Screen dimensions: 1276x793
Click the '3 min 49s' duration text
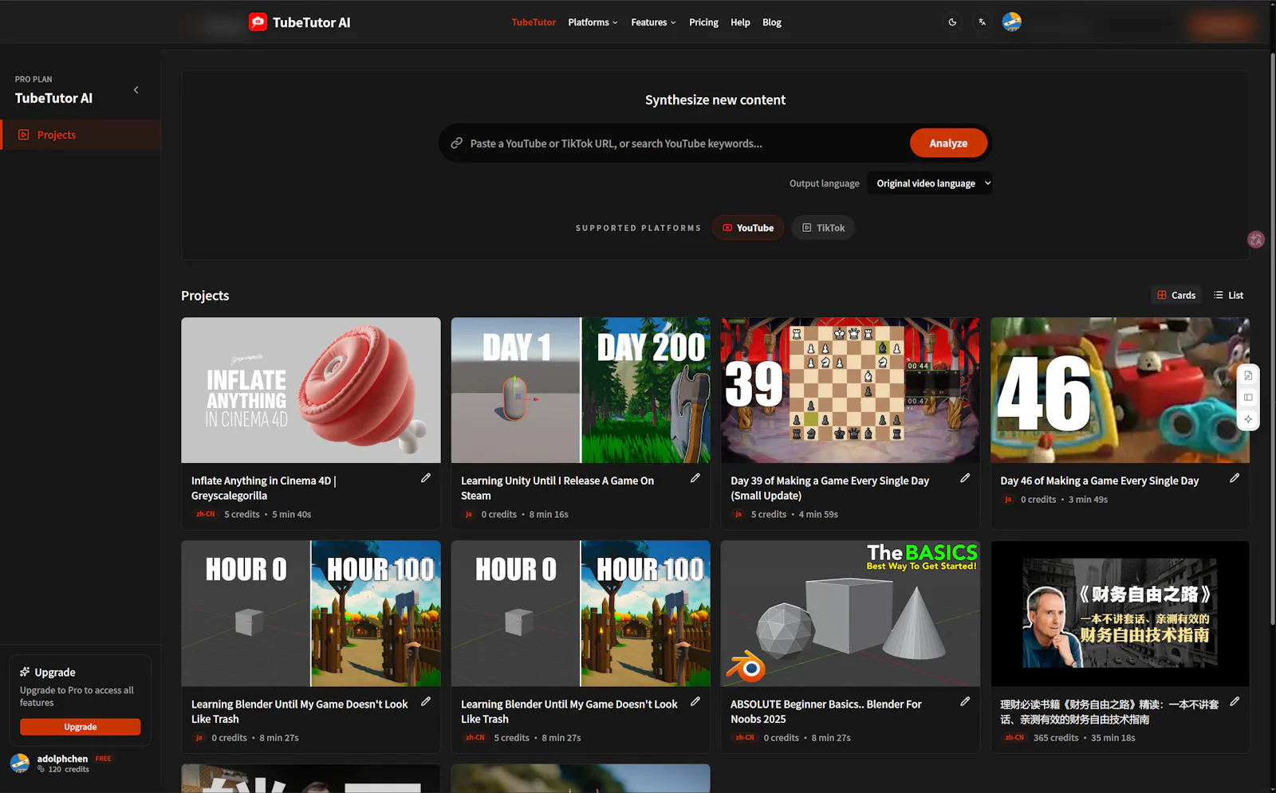click(x=1088, y=500)
